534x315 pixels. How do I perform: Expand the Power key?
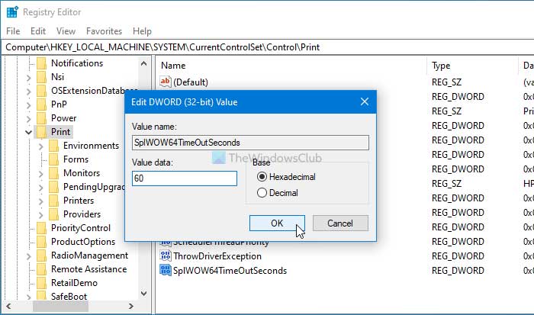(x=29, y=119)
